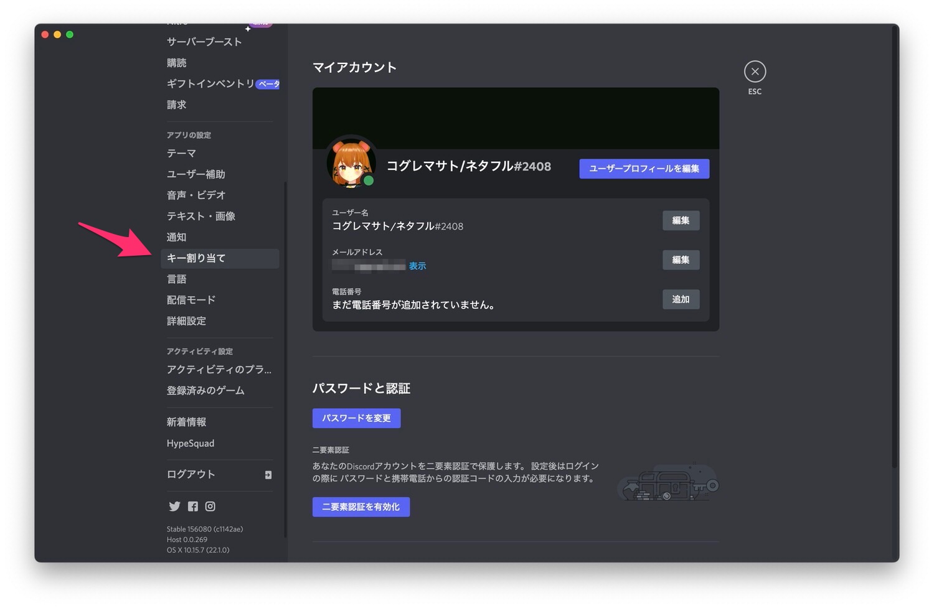This screenshot has height=608, width=934.
Task: Click the sidebar scrollbar
Action: pyautogui.click(x=285, y=359)
